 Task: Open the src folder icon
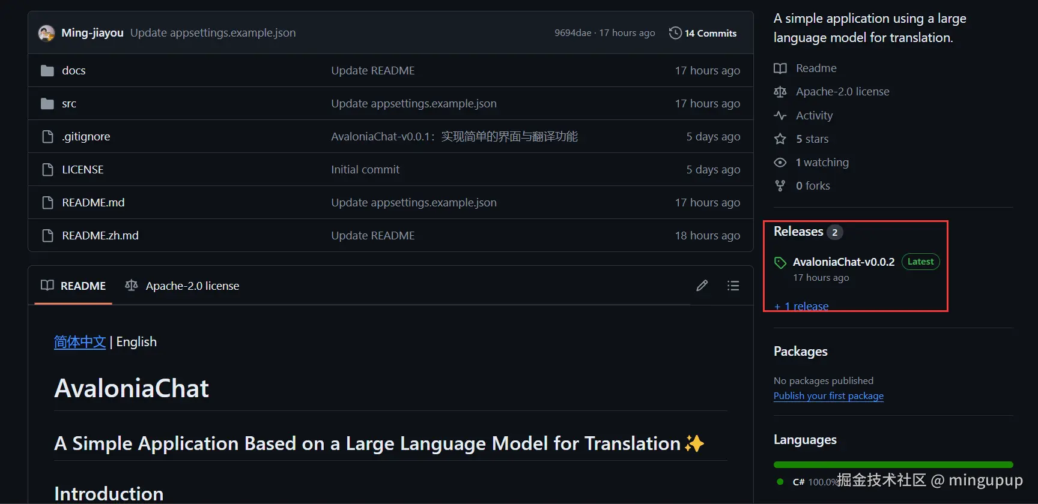tap(47, 104)
